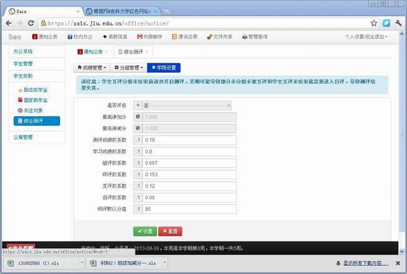Close the 综合测评 tab
The height and width of the screenshot is (274, 407).
tap(148, 52)
